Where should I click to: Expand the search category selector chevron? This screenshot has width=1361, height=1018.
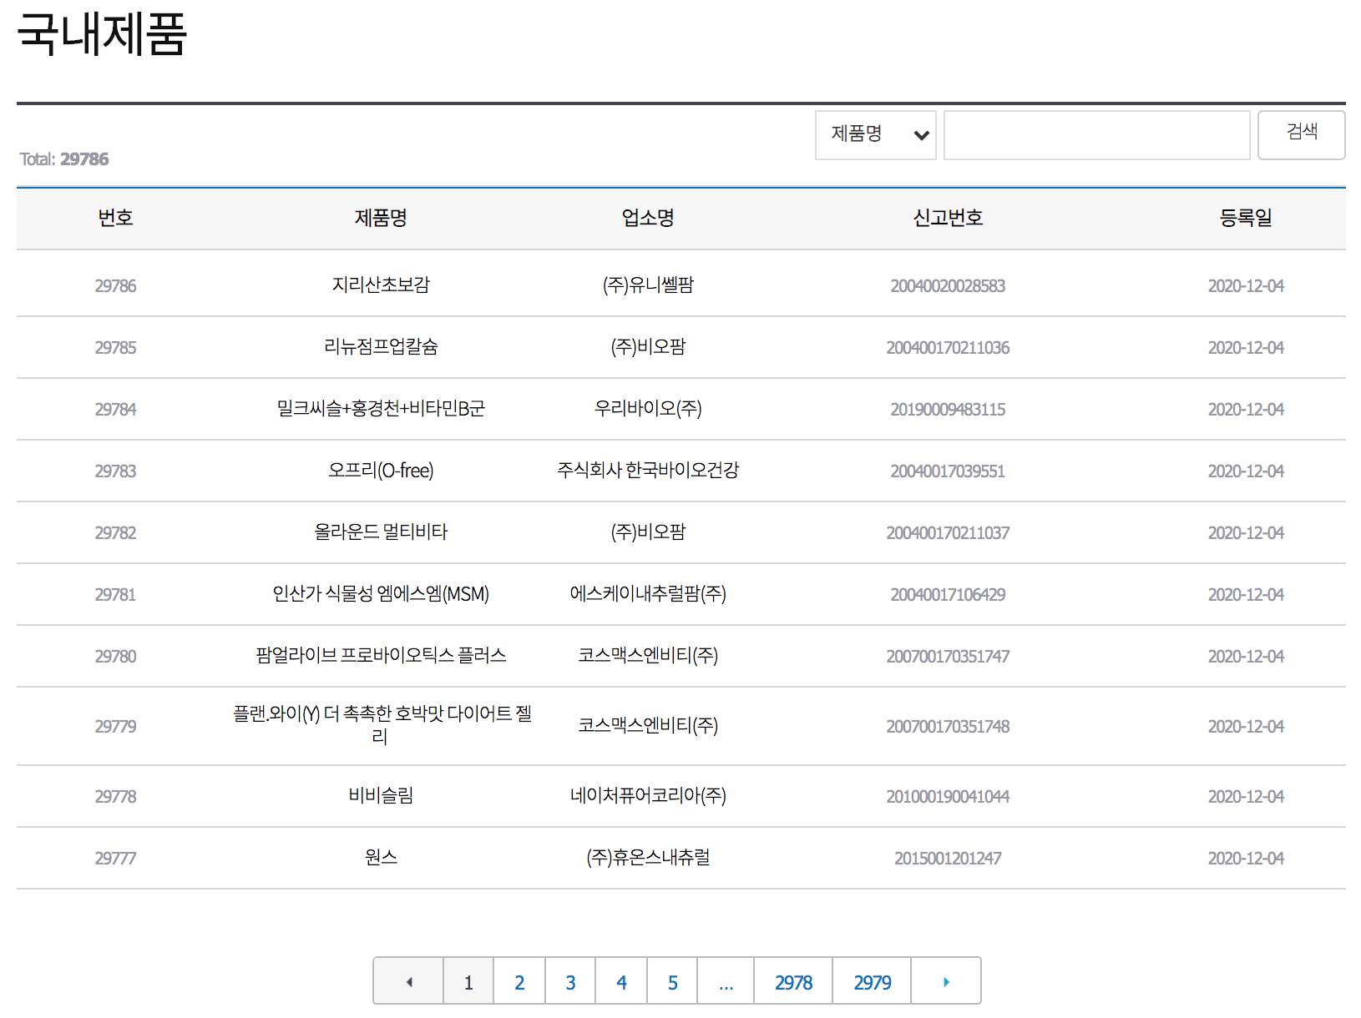click(921, 135)
